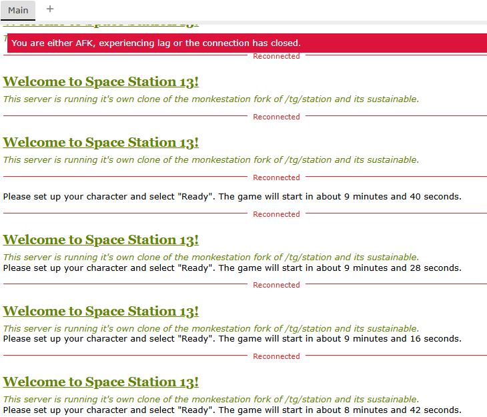The image size is (487, 417).
Task: Click the italic monkestation text above the 9 minutes 28 seconds line
Action: click(211, 258)
